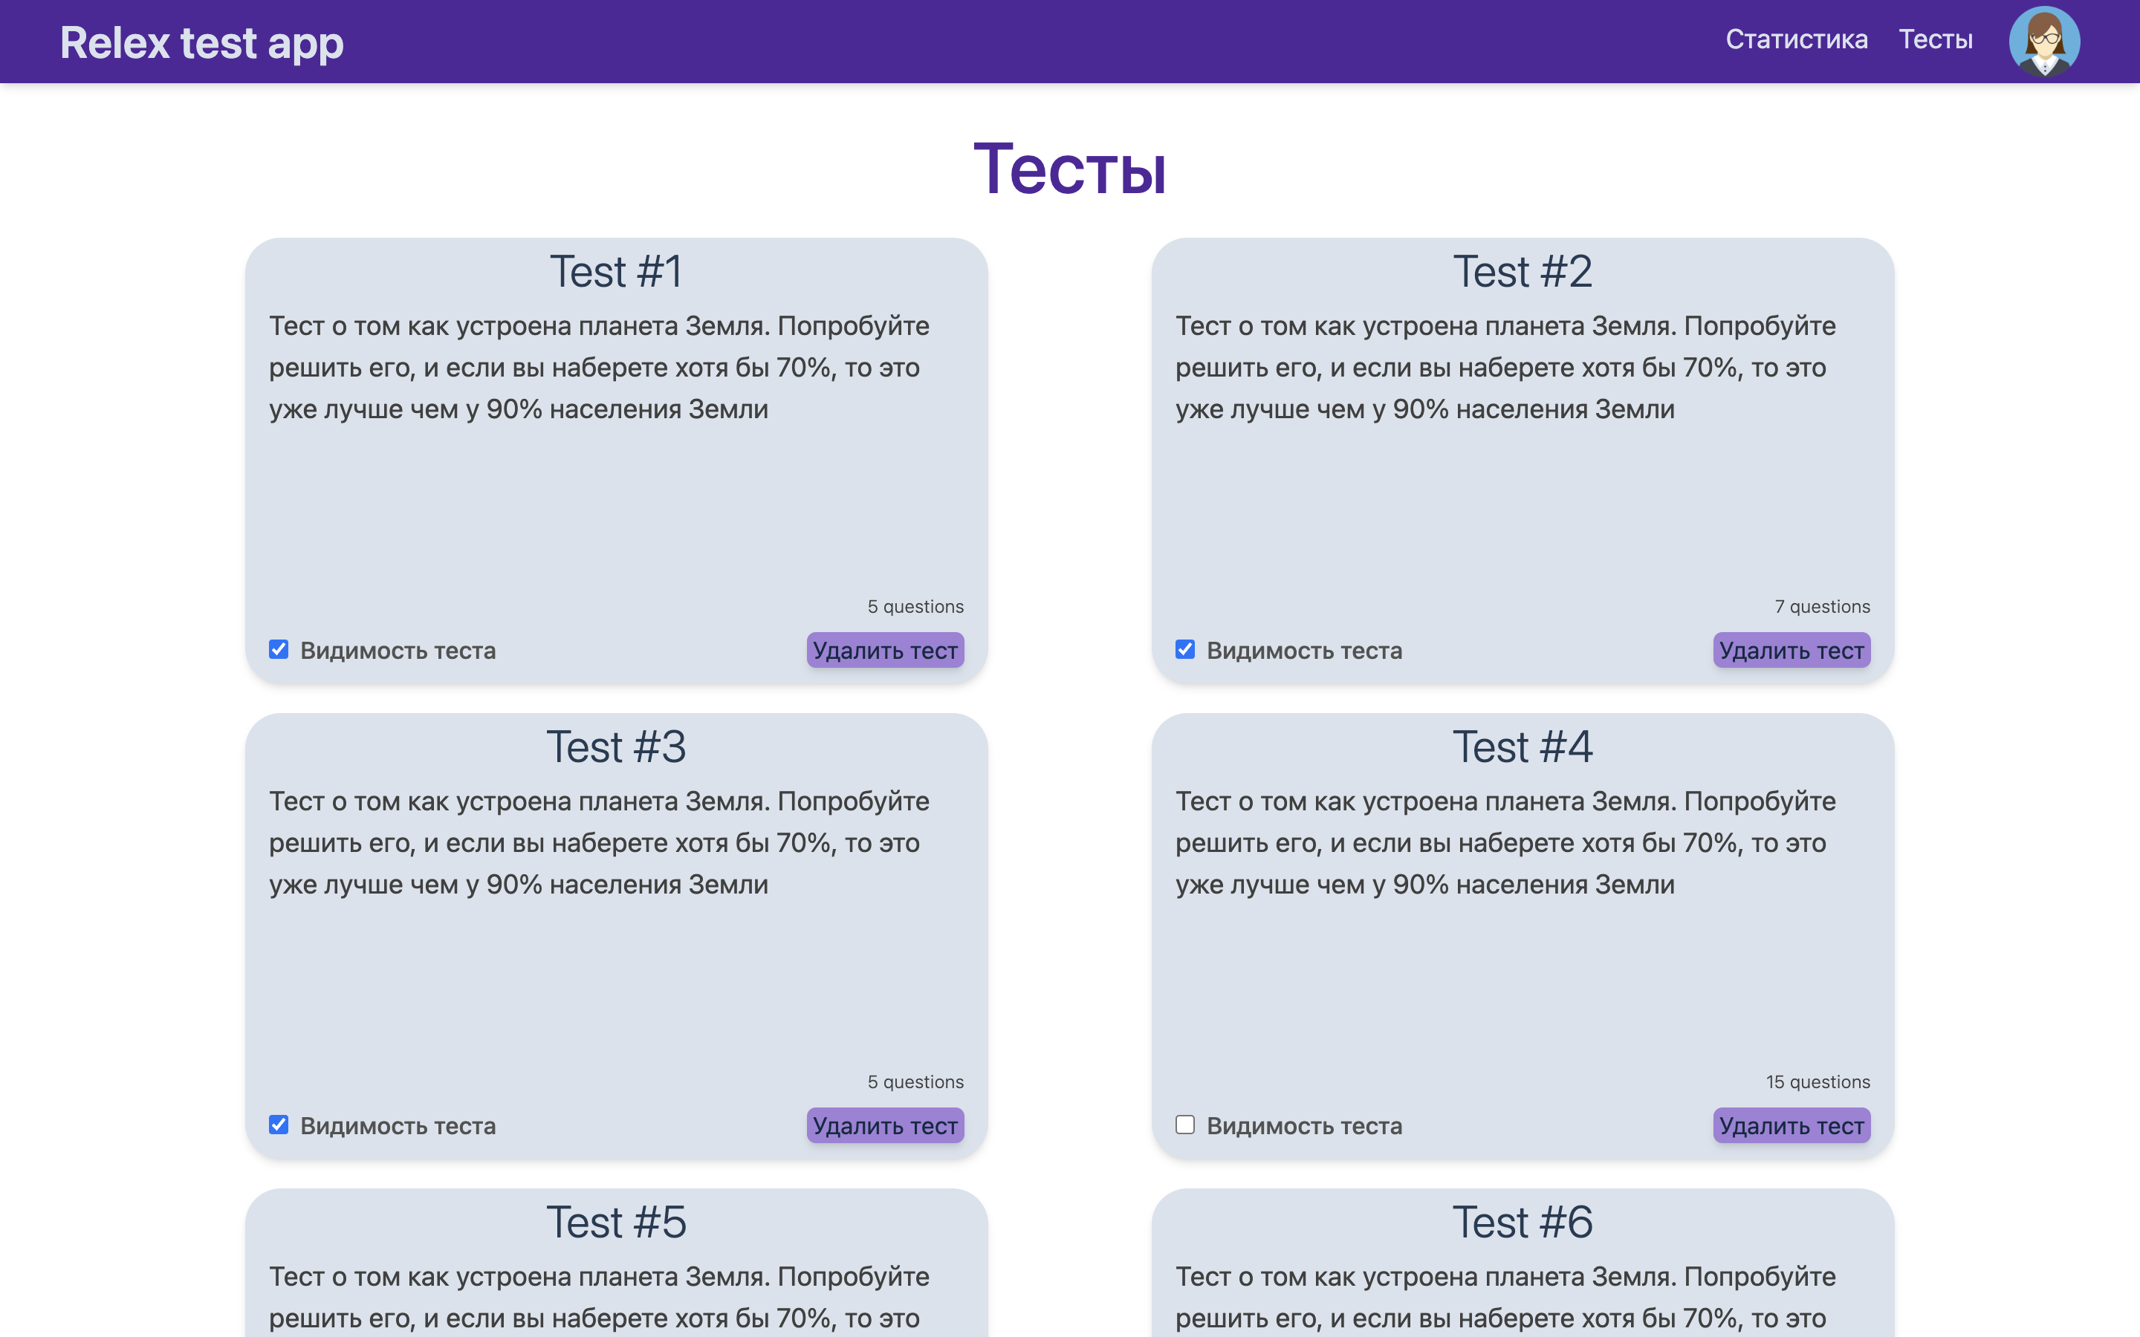Uncheck Видимость теста for Test #1
This screenshot has width=2140, height=1337.
pyautogui.click(x=279, y=649)
